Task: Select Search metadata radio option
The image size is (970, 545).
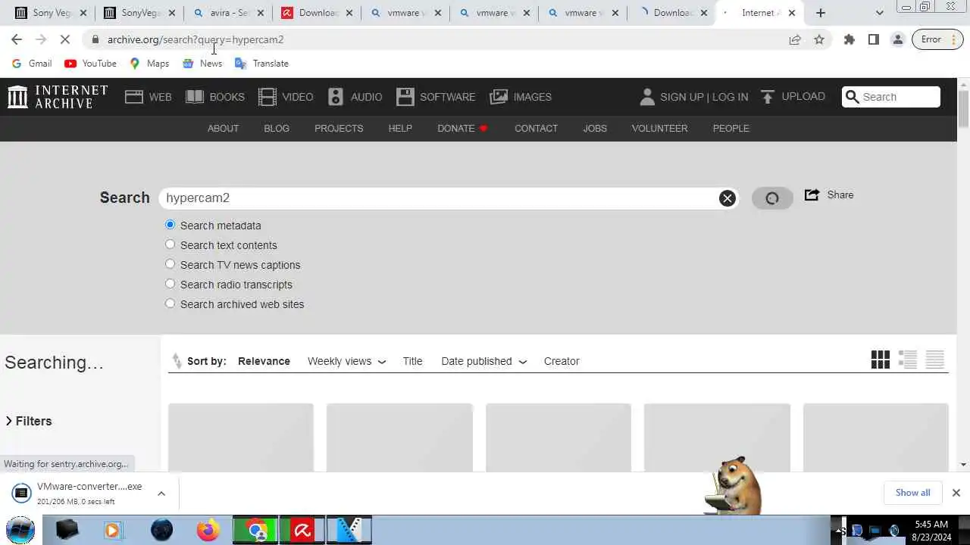Action: 170,225
